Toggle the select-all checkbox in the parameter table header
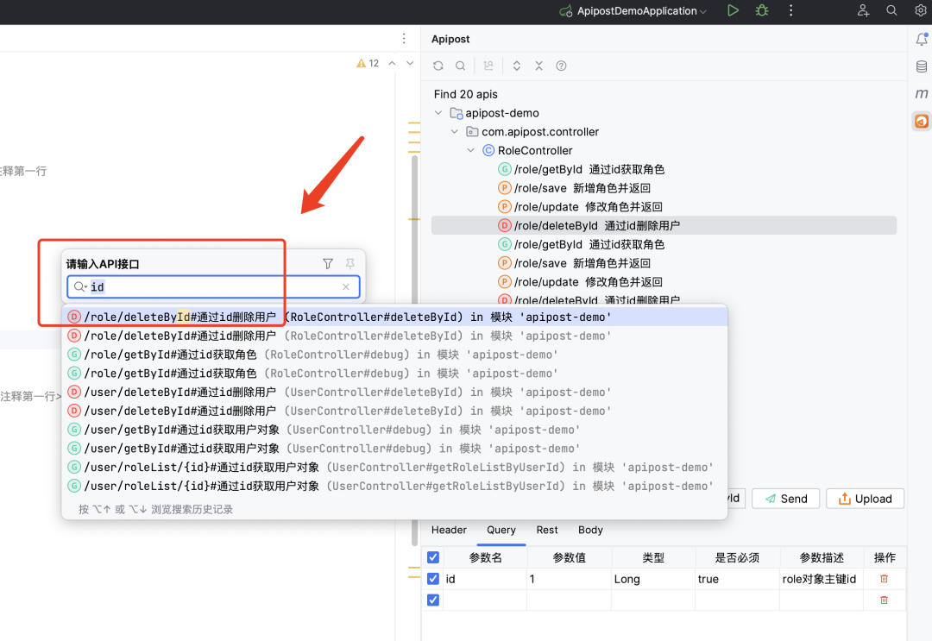This screenshot has width=932, height=641. point(433,557)
